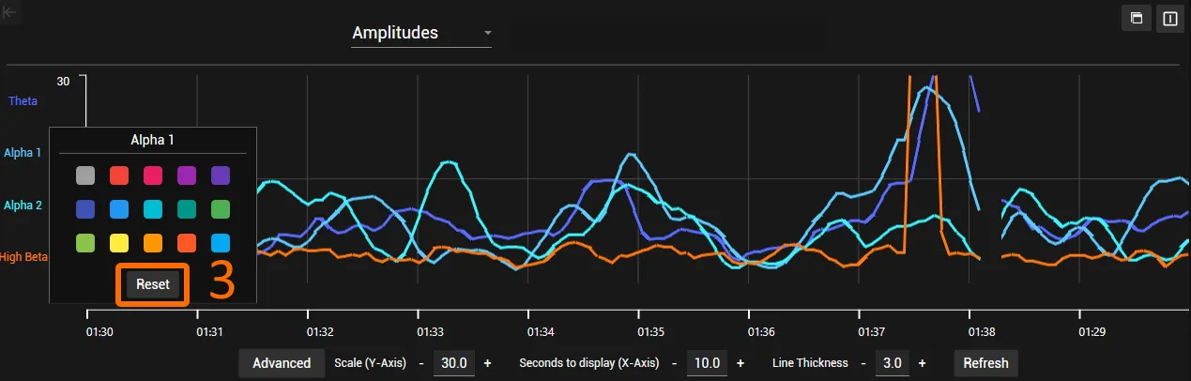The image size is (1191, 381).
Task: Click the 01:33 time axis label
Action: (431, 332)
